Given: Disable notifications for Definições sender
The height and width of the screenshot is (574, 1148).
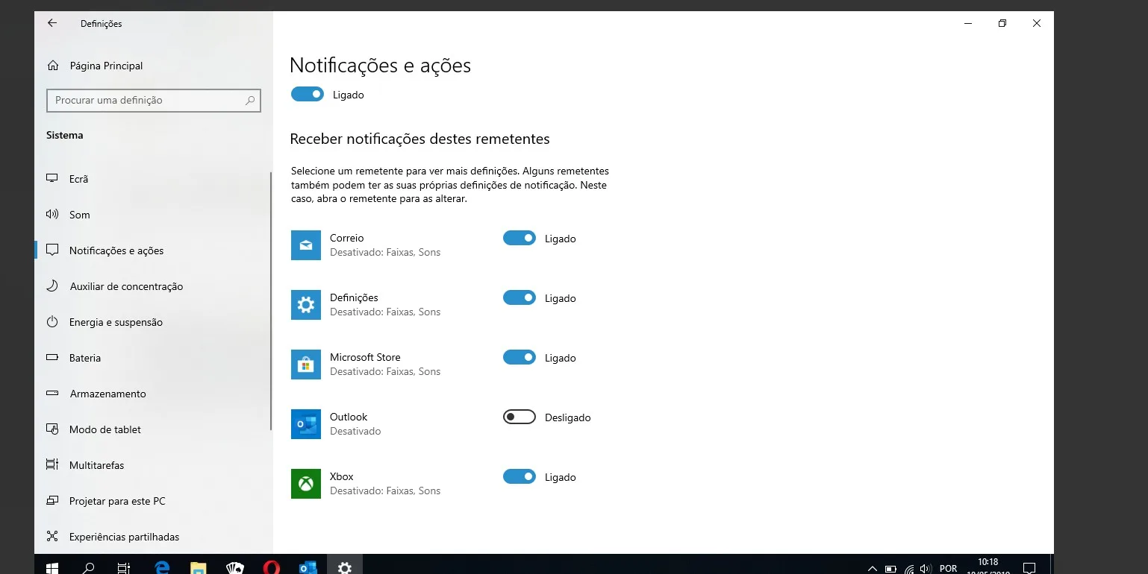Looking at the screenshot, I should coord(520,297).
